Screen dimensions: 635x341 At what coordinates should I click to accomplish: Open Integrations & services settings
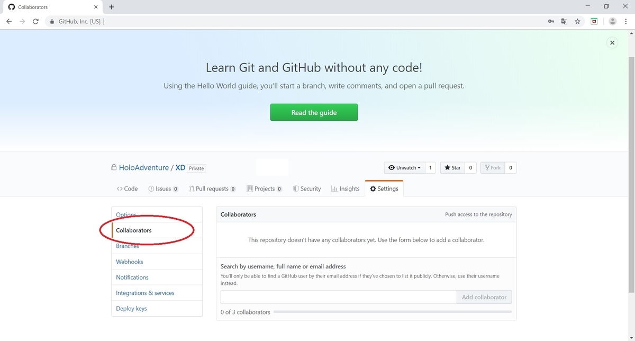tap(157, 293)
